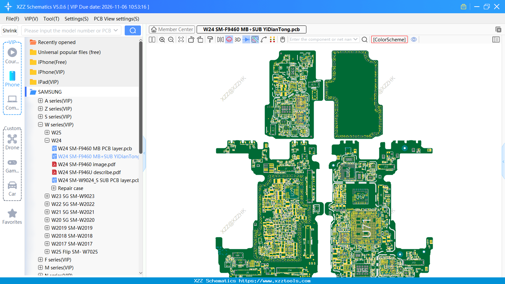Toggle the multi-color dots display option
The width and height of the screenshot is (505, 284).
pos(272,39)
